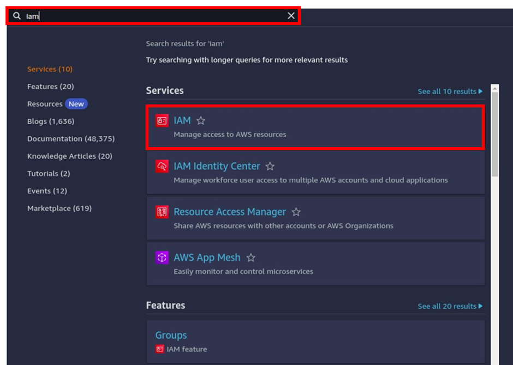Open Resource Access Manager link
The image size is (513, 365).
click(230, 212)
